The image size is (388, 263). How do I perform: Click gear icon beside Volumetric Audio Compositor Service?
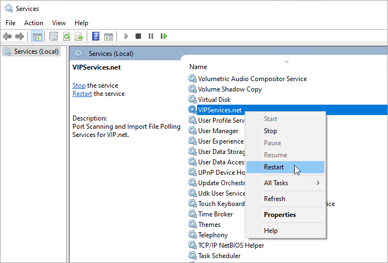(192, 78)
